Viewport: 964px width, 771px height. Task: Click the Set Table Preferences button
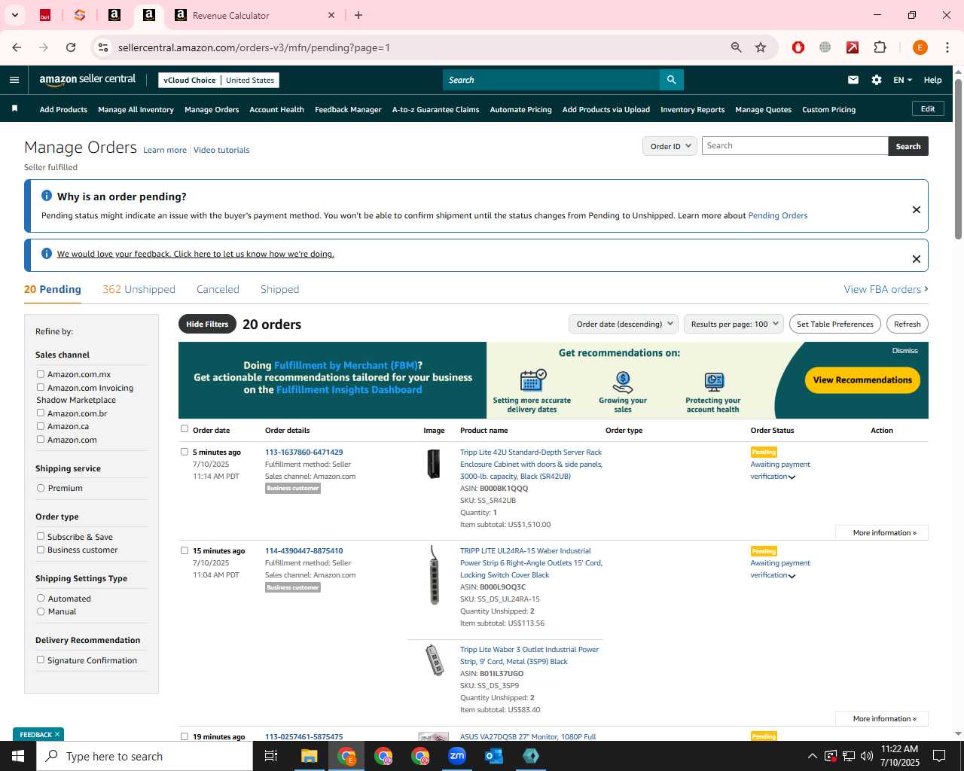[x=835, y=325]
